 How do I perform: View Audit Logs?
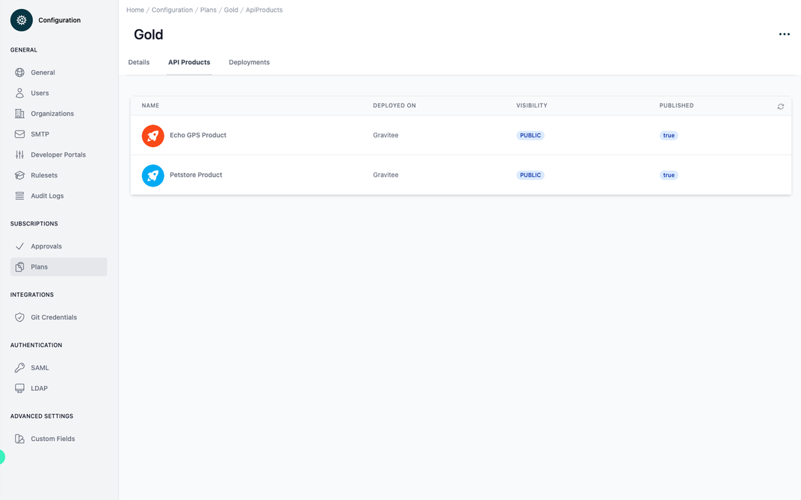click(x=20, y=196)
